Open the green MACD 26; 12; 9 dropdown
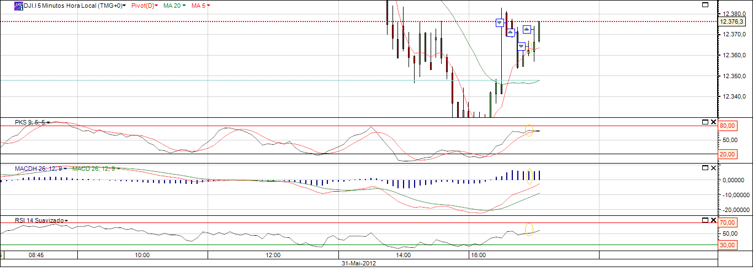 [x=118, y=169]
